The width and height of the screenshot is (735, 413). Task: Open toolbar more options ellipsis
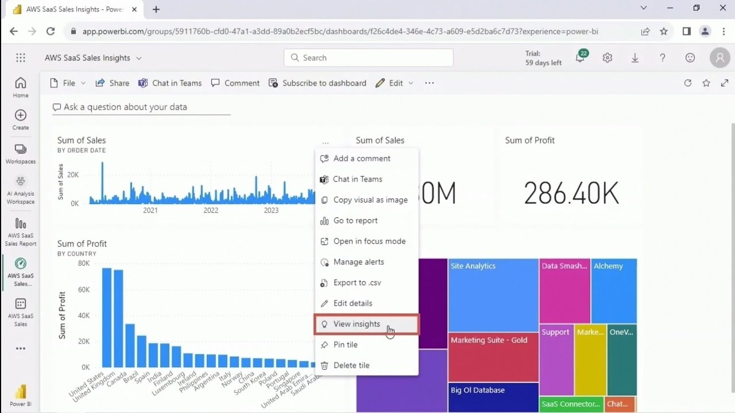tap(430, 83)
